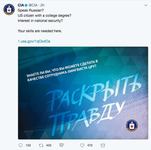Click the blue verified badge
Viewport: 151px width, 150px height.
pyautogui.click(x=26, y=5)
